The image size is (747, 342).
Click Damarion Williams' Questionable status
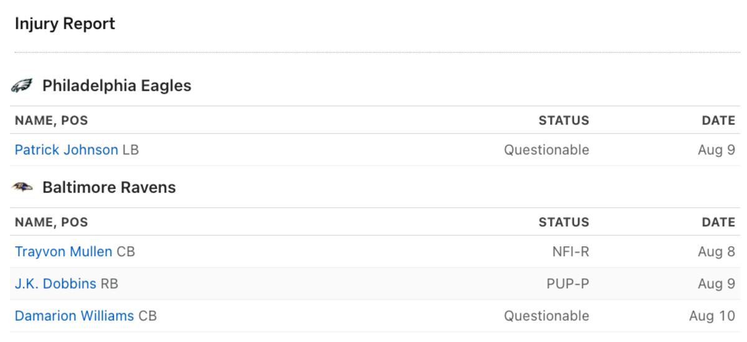tap(547, 316)
